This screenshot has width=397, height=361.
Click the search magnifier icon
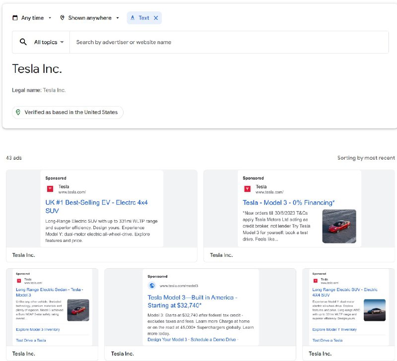click(x=23, y=42)
